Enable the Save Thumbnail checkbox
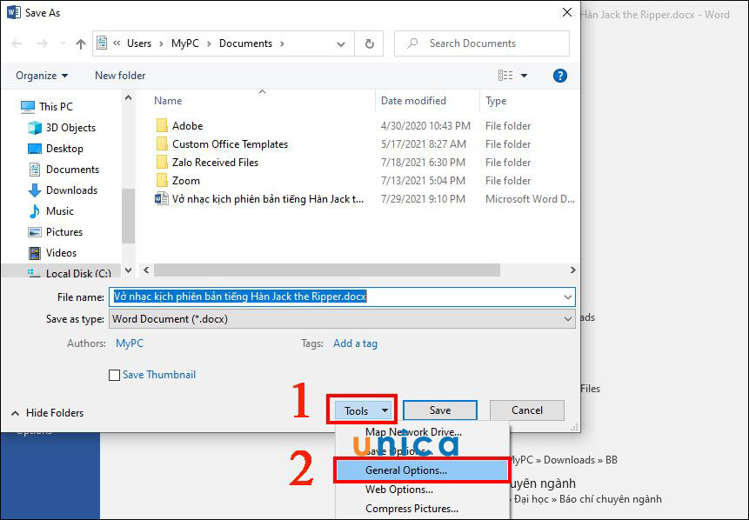Viewport: 749px width, 520px height. click(114, 376)
